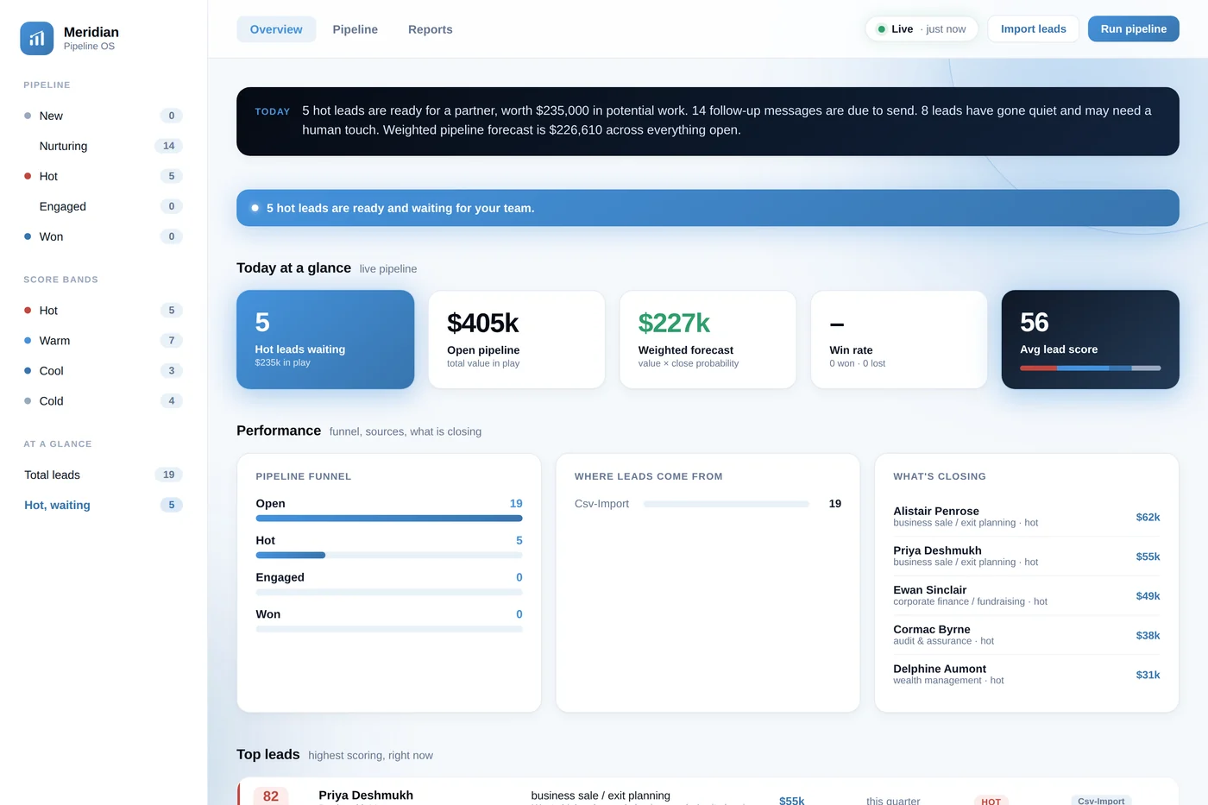Click the Csv-Import source row
Viewport: 1208px width, 805px height.
pos(708,504)
